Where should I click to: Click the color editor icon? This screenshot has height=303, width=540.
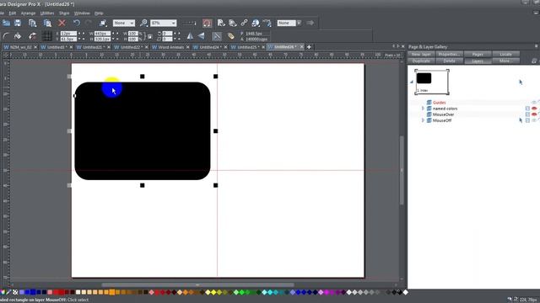(3, 292)
